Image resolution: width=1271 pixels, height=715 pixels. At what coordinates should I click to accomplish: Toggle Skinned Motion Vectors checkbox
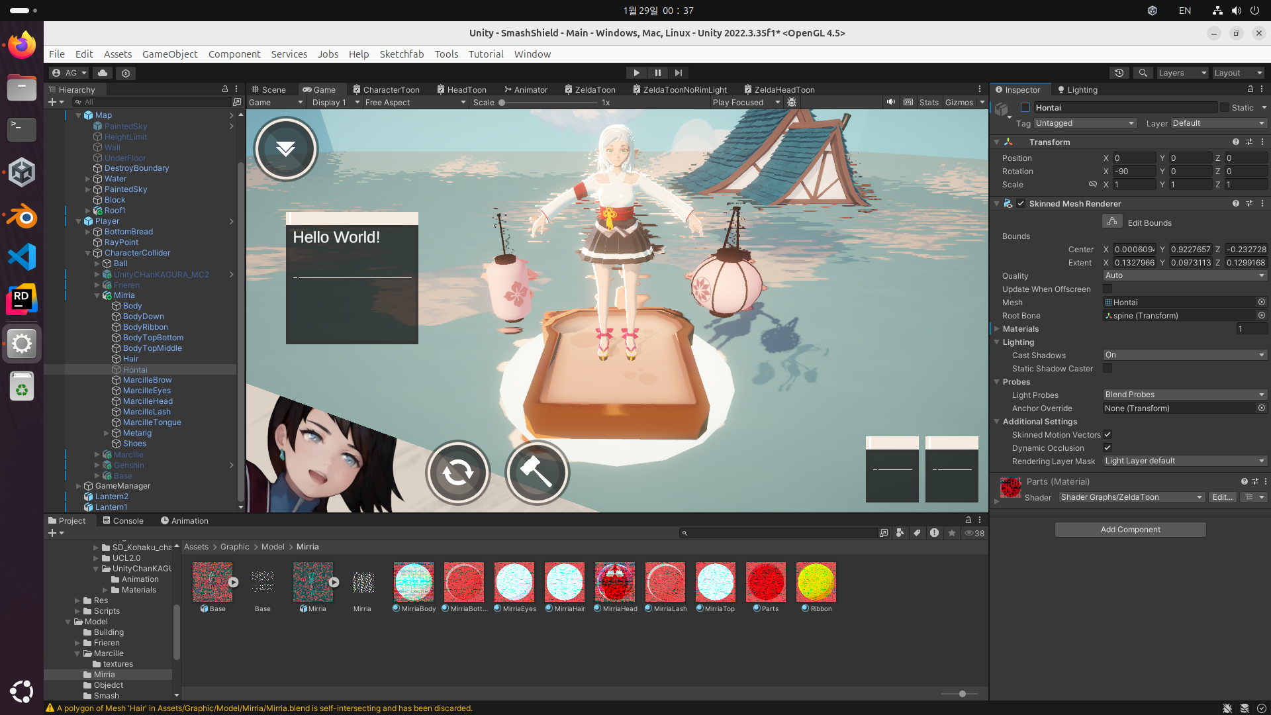click(1107, 434)
